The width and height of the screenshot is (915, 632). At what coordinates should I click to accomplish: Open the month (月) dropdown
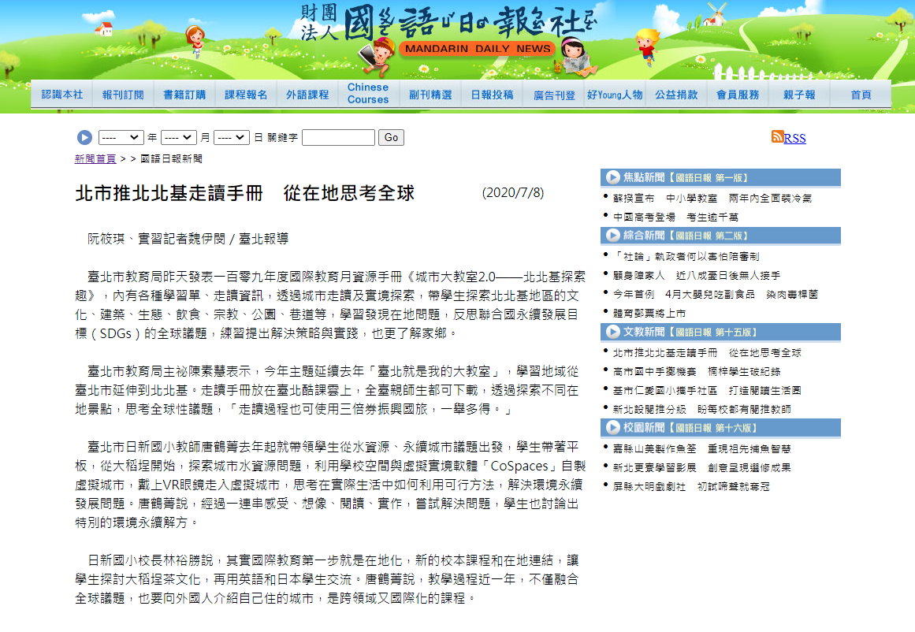coord(178,137)
